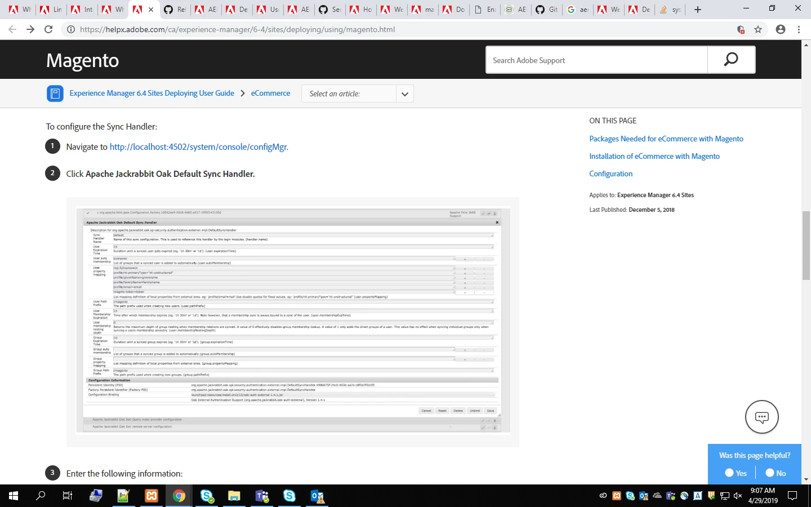This screenshot has height=507, width=811.
Task: Open Windows taskbar search
Action: click(x=41, y=496)
